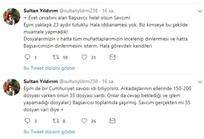Open Sultan Yıldırım's name on second tweet
204x139 pixels.
(41, 81)
